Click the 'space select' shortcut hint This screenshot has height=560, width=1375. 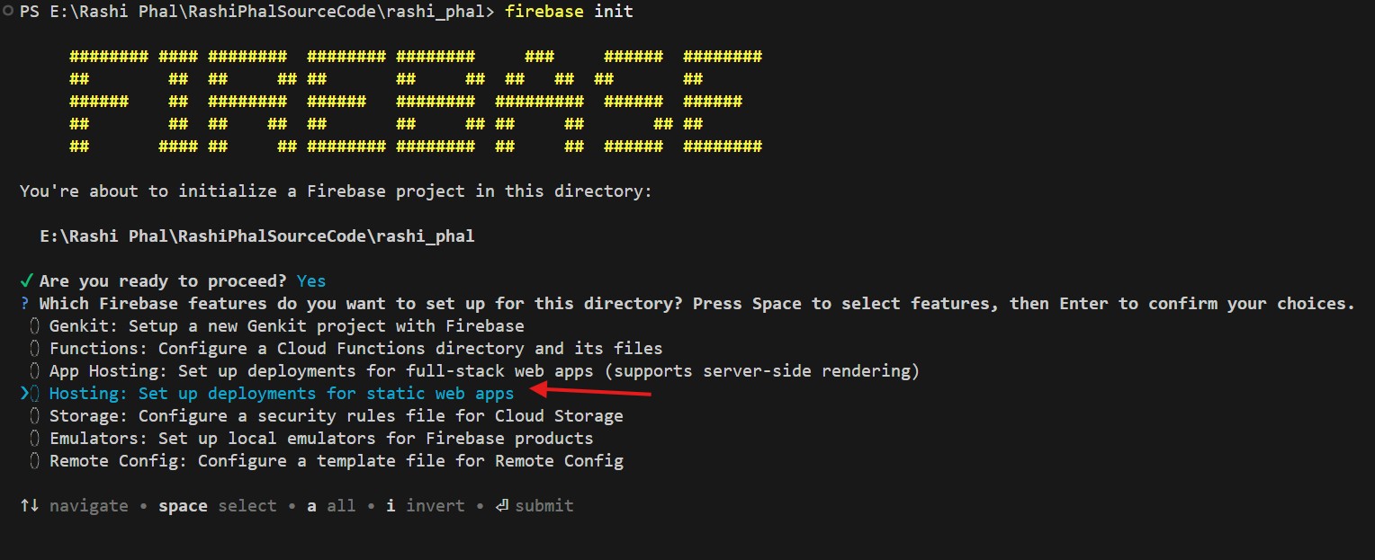click(x=218, y=506)
